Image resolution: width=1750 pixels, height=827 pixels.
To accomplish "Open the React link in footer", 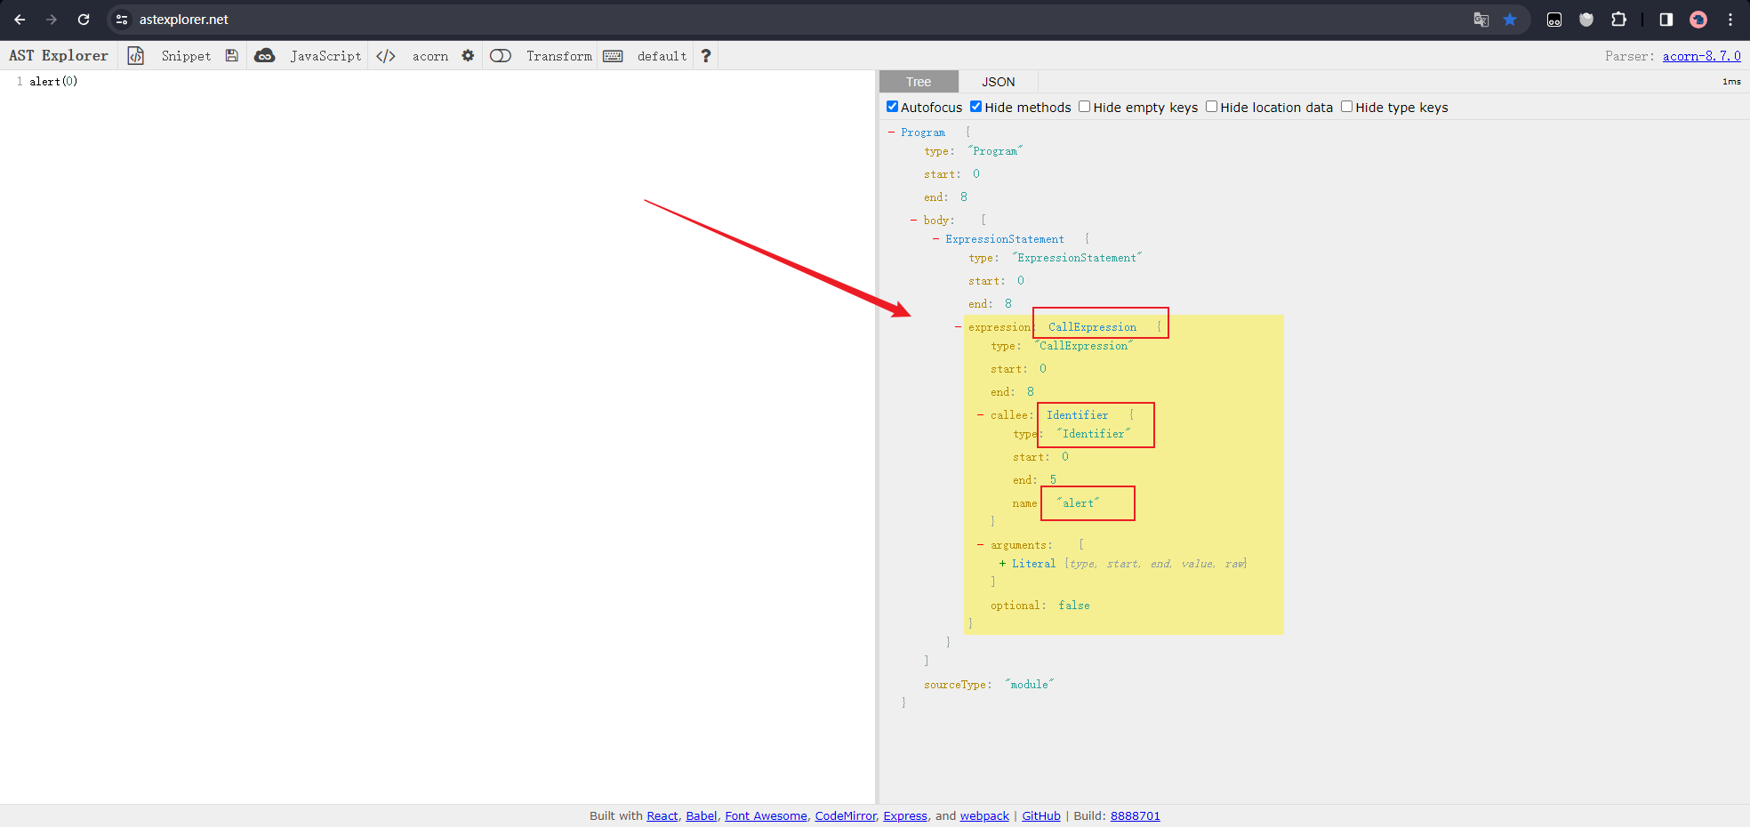I will [x=662, y=816].
